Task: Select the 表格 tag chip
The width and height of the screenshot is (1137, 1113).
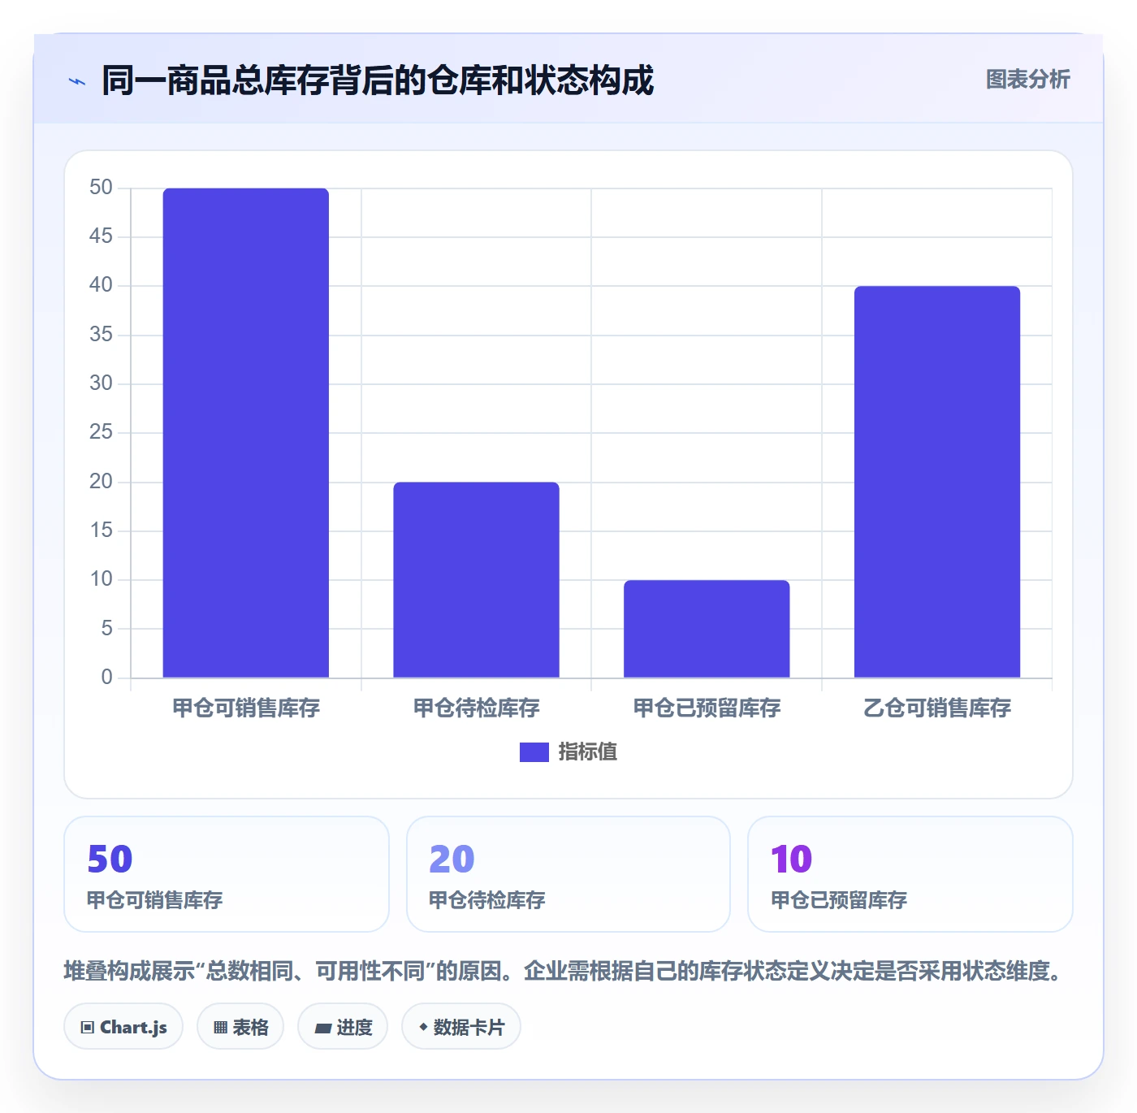Action: coord(240,1027)
